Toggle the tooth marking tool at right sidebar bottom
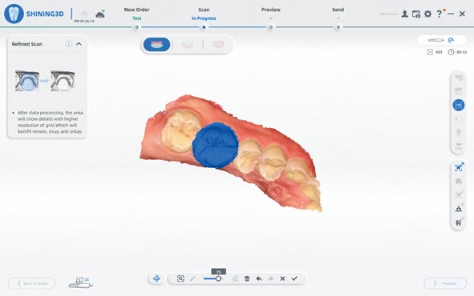Screen dimensions: 474x296 (x=459, y=222)
